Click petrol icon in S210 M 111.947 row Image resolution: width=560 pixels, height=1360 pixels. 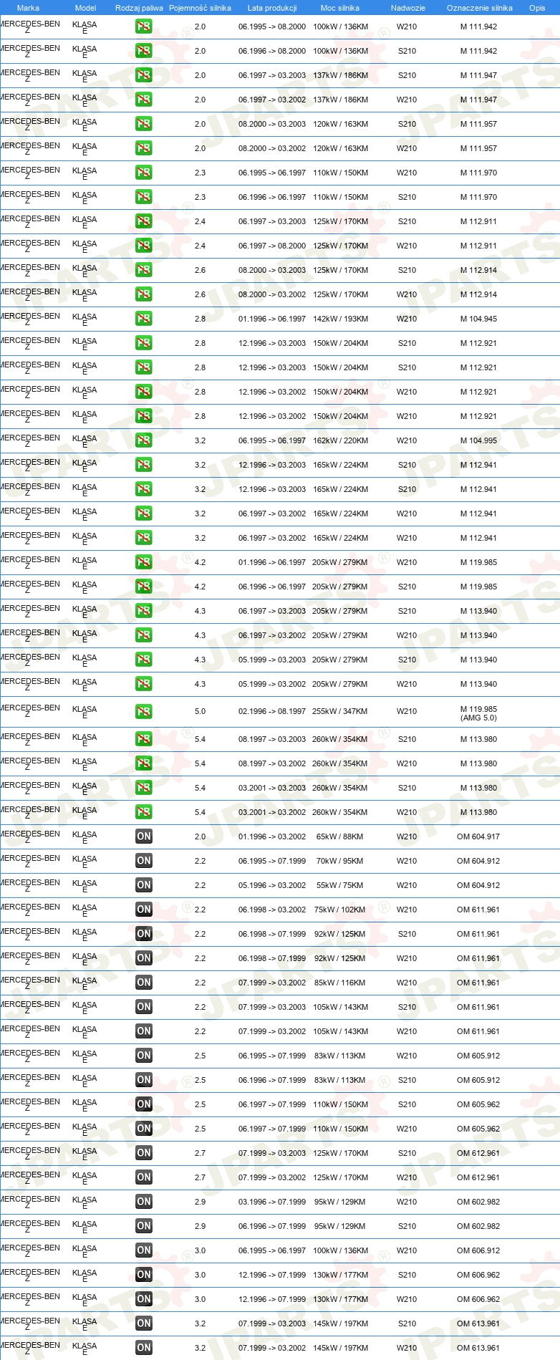tap(144, 75)
